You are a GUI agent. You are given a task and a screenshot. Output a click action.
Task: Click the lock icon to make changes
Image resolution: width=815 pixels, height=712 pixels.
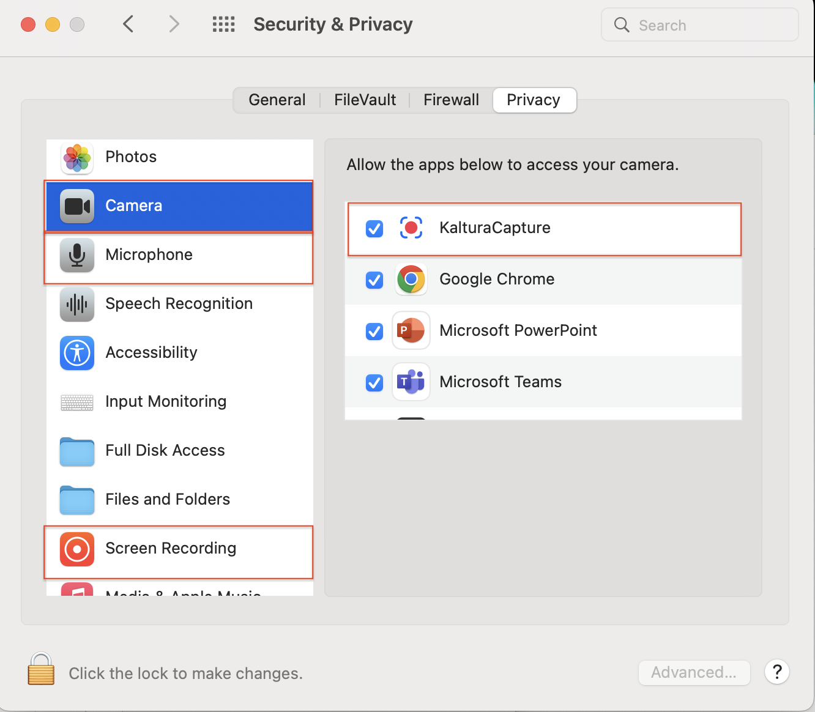point(41,669)
